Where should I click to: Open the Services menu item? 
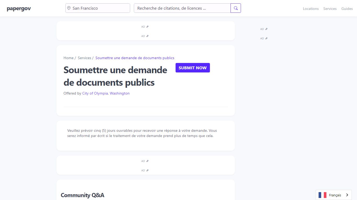pos(330,9)
